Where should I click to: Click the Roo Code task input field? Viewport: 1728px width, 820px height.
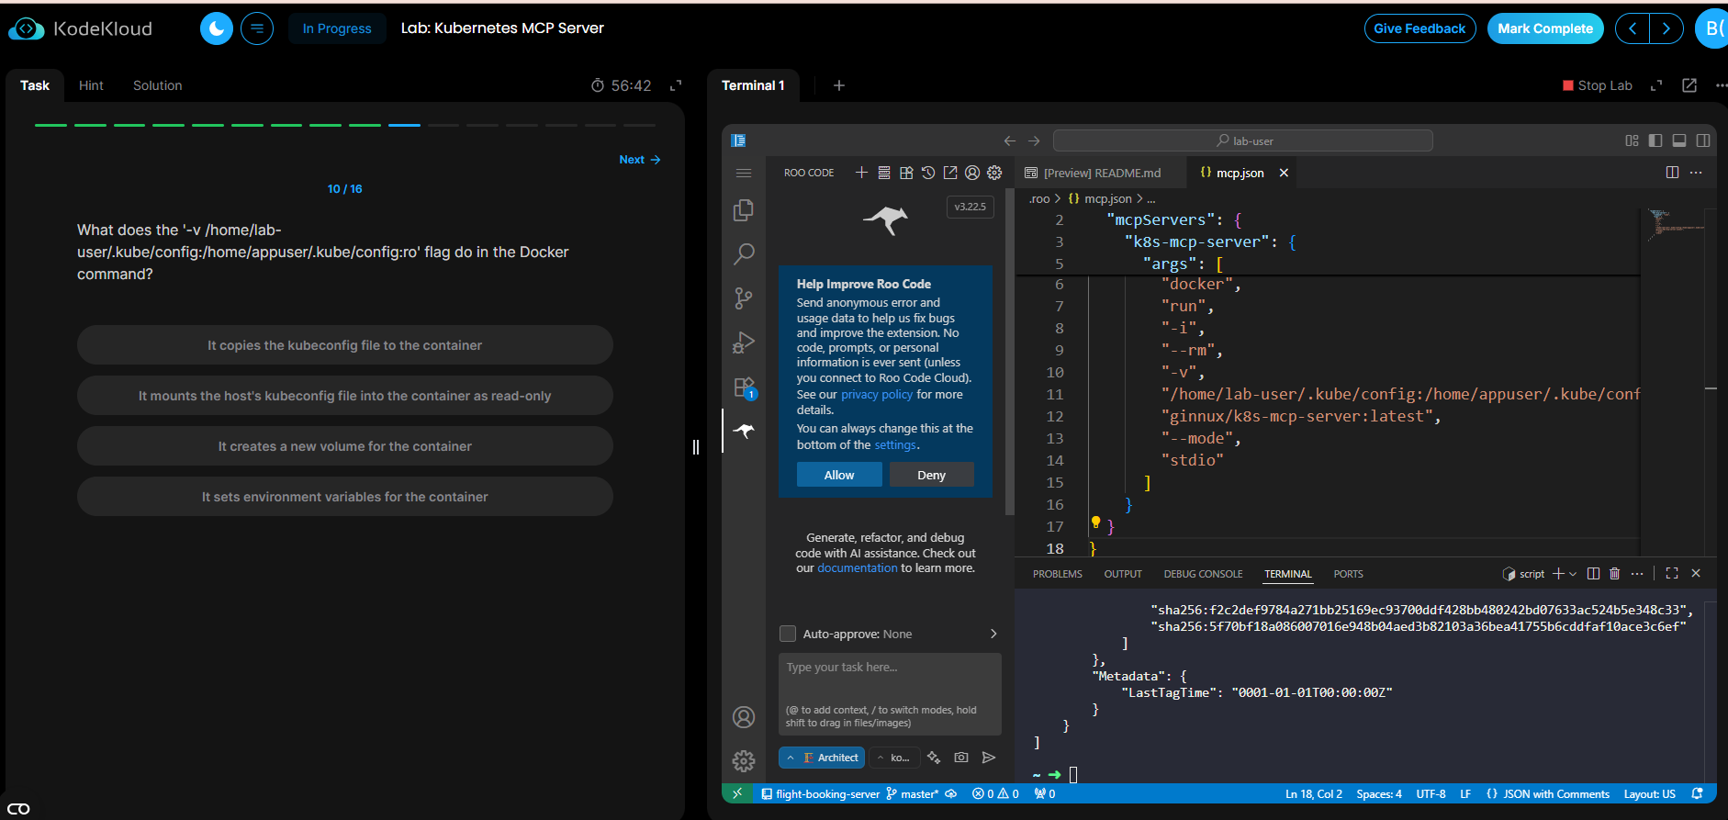(x=890, y=693)
